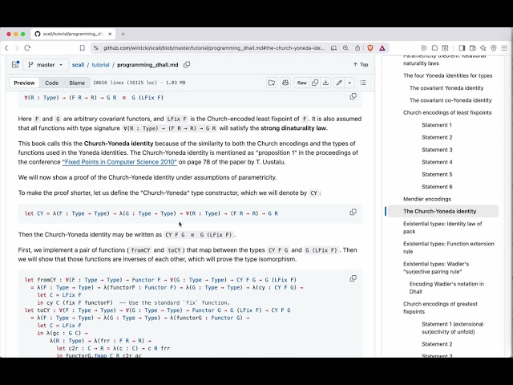Toggle the outline list icon

click(363, 83)
